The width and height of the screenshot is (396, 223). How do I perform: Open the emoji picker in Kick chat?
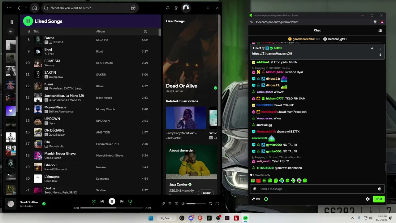click(x=380, y=189)
